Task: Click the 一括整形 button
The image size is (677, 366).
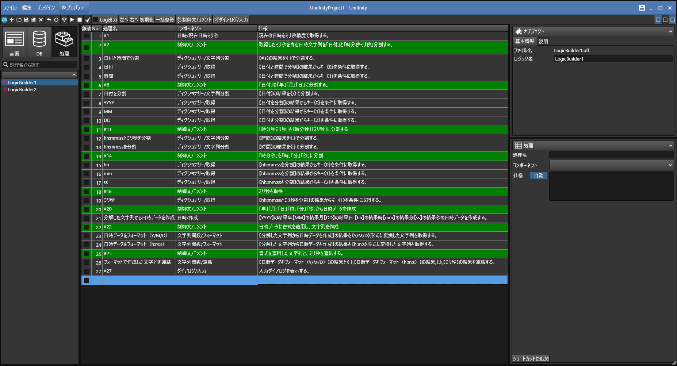Action: (165, 20)
